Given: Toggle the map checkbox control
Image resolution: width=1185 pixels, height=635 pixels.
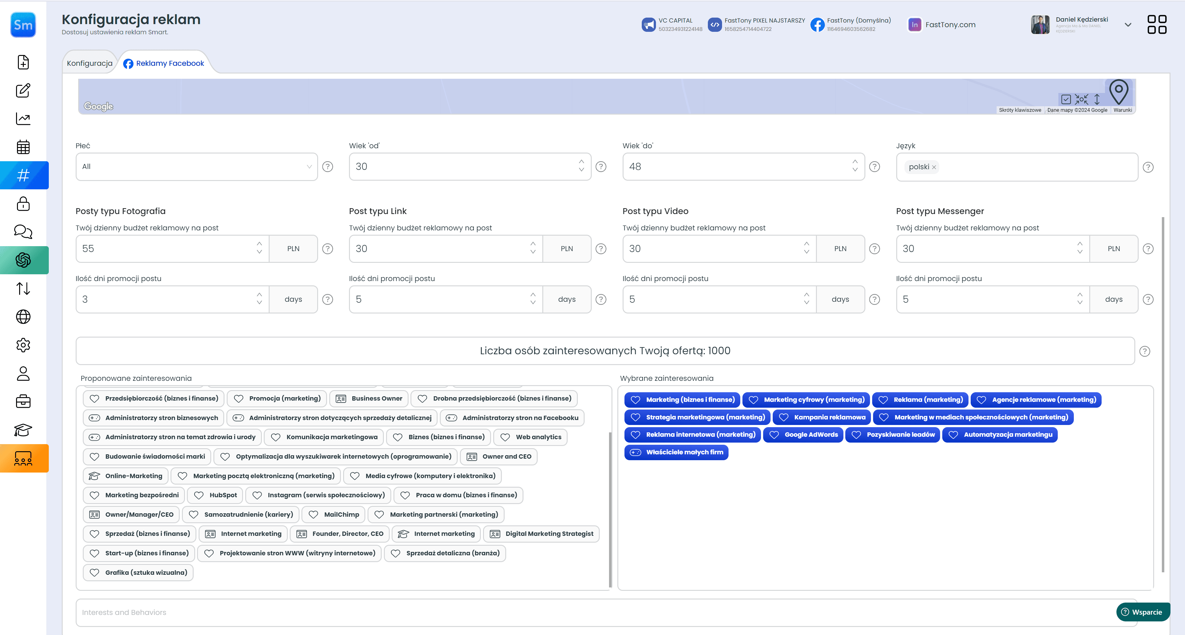Looking at the screenshot, I should tap(1066, 99).
